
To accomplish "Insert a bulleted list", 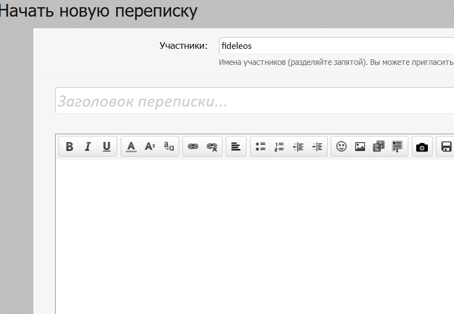I will [261, 146].
